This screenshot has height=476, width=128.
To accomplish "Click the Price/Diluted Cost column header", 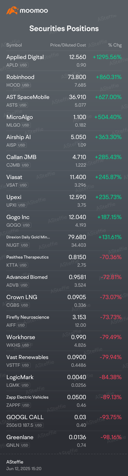I will point(68,45).
